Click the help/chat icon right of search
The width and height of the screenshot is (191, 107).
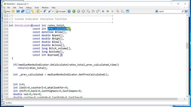186,11
